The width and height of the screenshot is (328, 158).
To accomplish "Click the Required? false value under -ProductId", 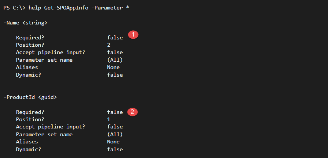I will tap(115, 112).
